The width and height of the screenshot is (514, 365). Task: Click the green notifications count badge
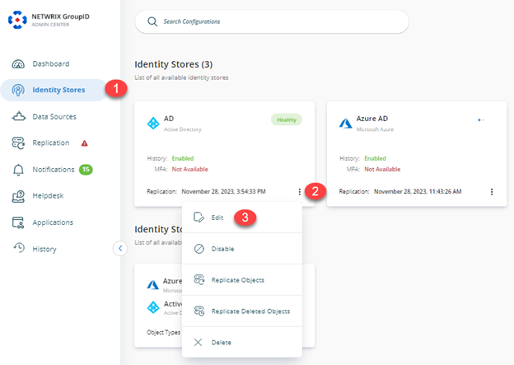(x=86, y=170)
